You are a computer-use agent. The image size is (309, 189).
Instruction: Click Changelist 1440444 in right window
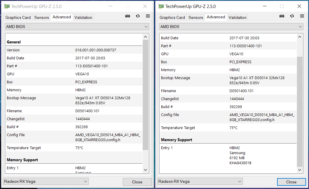point(237,99)
